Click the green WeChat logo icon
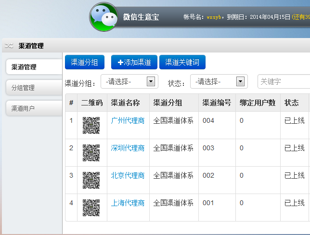Image resolution: width=310 pixels, height=235 pixels. (x=103, y=17)
